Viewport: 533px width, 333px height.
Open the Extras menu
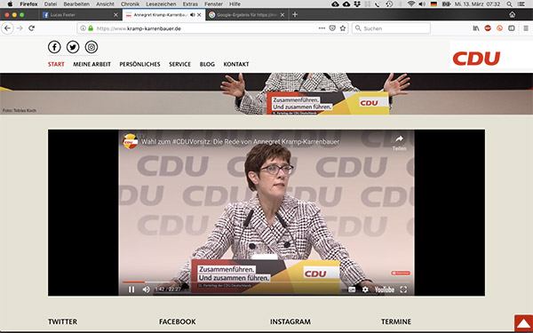(x=190, y=4)
